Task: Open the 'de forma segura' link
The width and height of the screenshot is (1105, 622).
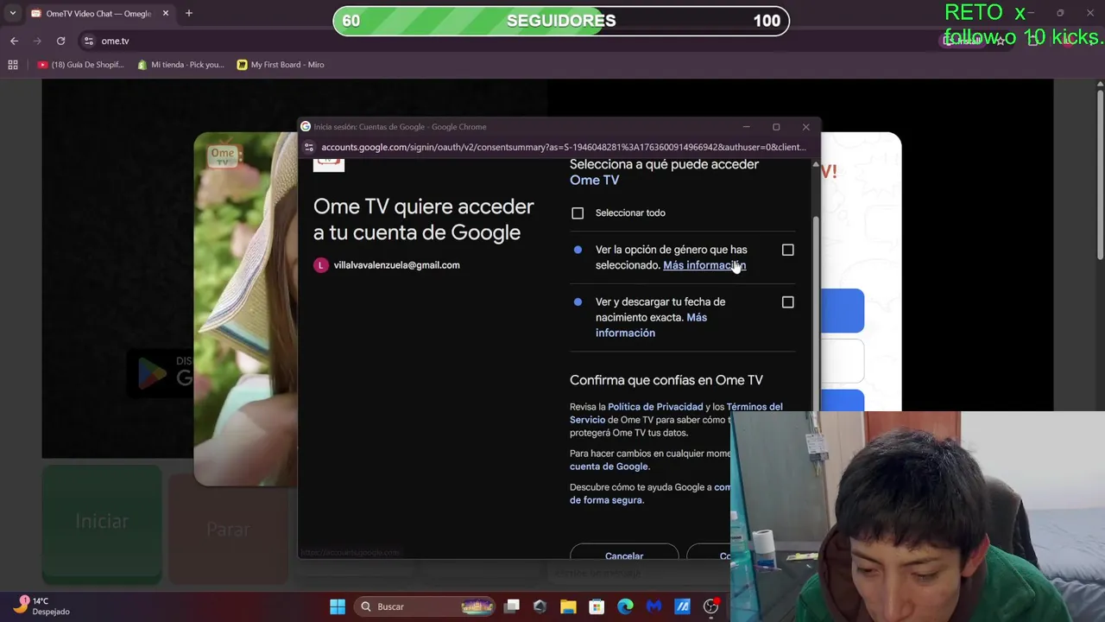Action: tap(606, 500)
